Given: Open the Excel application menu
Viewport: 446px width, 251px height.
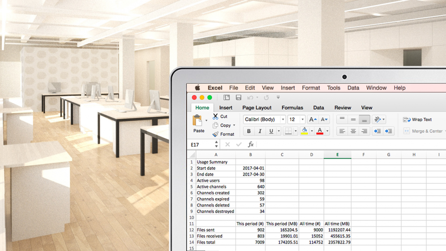Looking at the screenshot, I should [x=215, y=88].
